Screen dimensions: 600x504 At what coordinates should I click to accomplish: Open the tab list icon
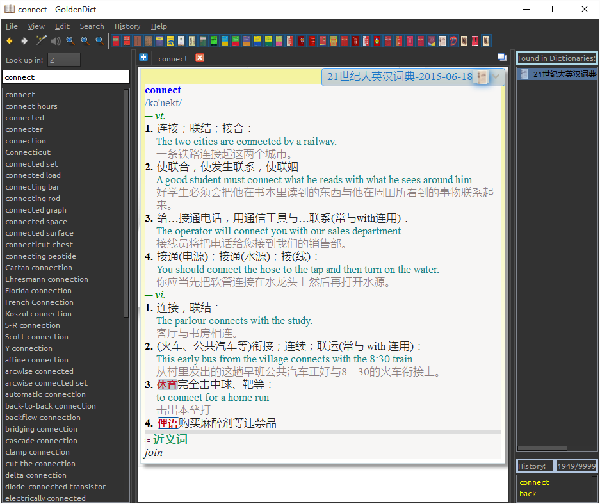pyautogui.click(x=502, y=58)
